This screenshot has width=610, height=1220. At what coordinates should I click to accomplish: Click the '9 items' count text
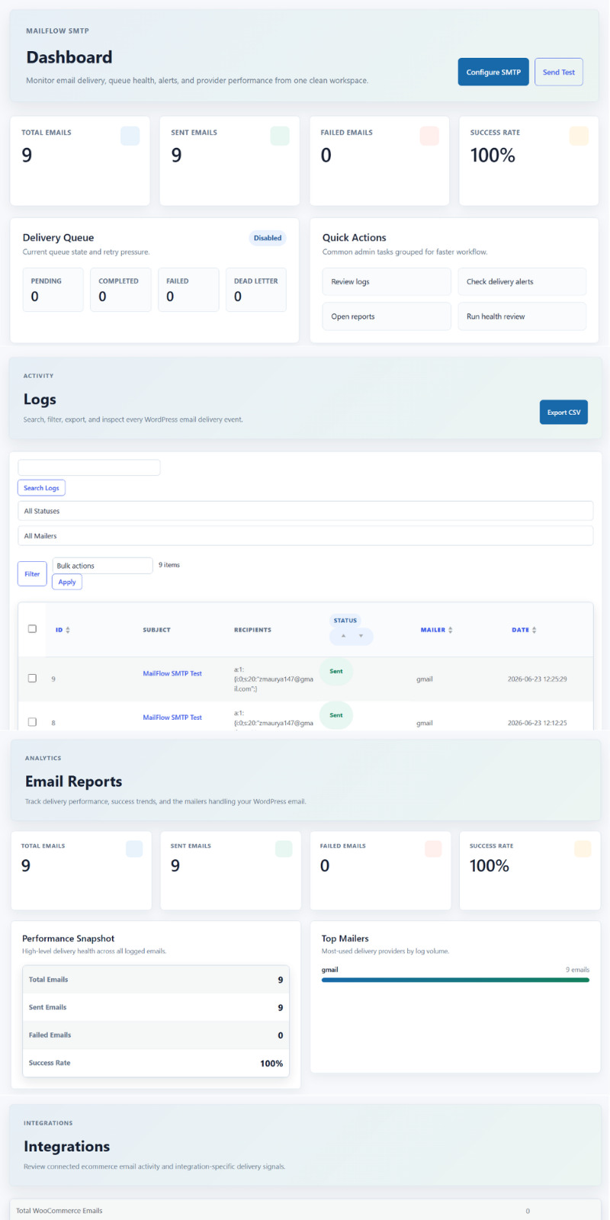point(169,565)
